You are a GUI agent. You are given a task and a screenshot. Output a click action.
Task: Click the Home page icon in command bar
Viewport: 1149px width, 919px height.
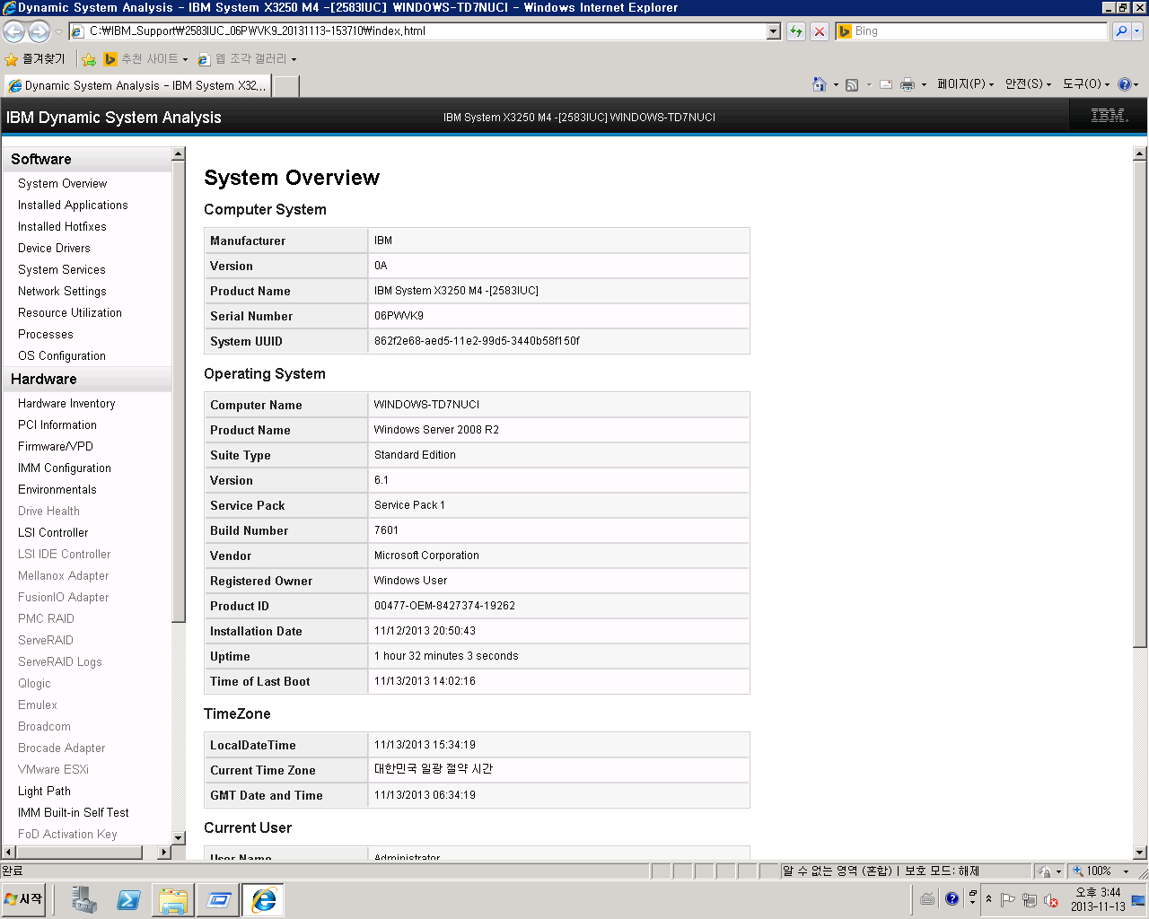click(x=820, y=84)
